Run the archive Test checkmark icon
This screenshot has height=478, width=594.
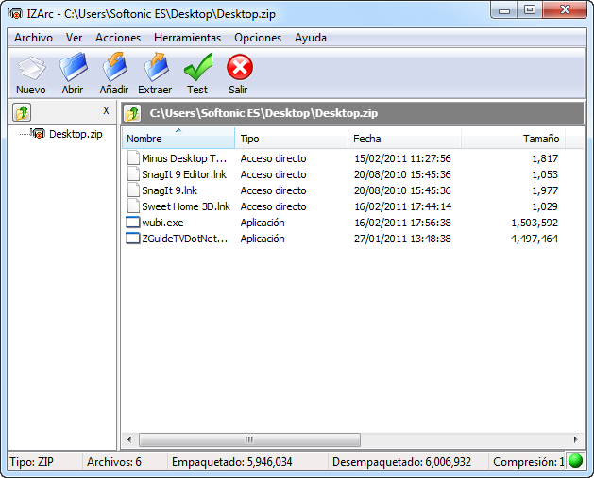coord(197,68)
